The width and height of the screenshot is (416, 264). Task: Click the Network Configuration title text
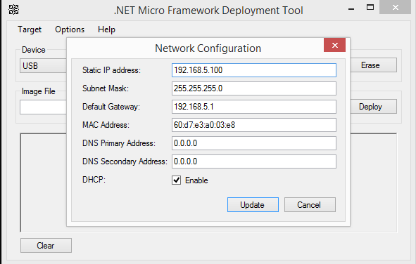click(208, 48)
